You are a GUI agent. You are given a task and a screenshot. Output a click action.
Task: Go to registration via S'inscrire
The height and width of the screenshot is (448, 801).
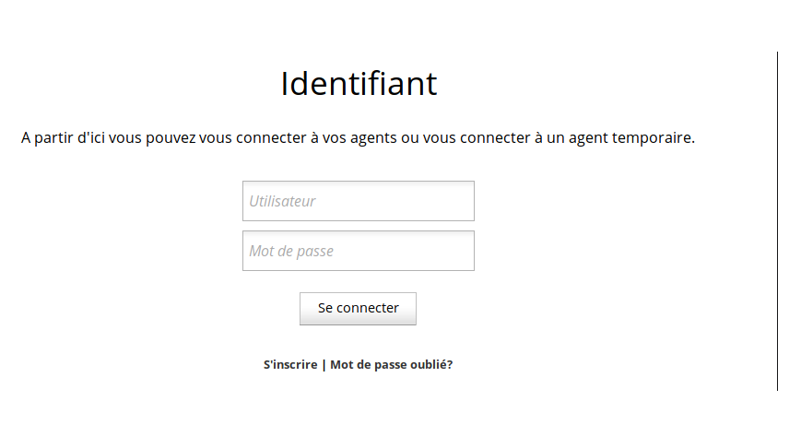tap(290, 364)
